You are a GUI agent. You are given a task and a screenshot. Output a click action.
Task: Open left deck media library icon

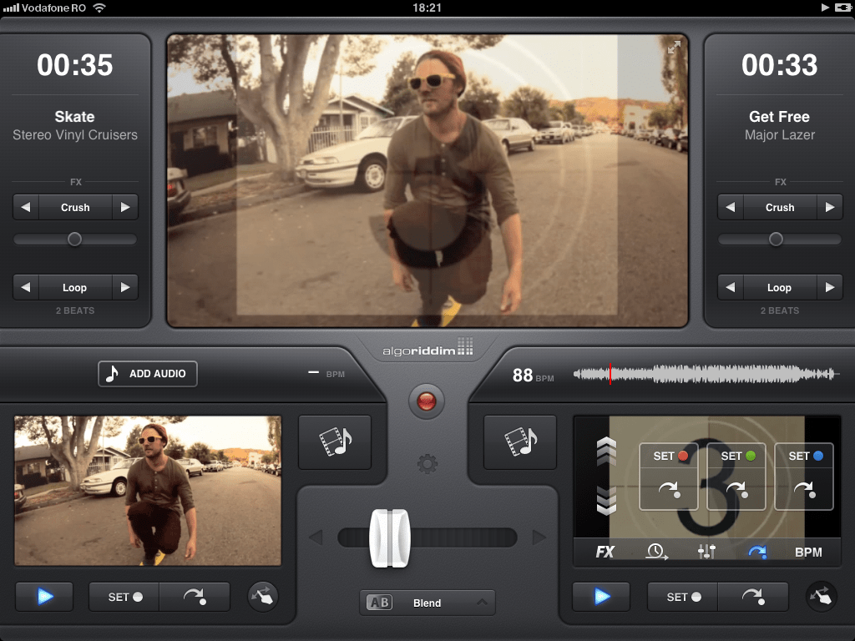[x=335, y=442]
